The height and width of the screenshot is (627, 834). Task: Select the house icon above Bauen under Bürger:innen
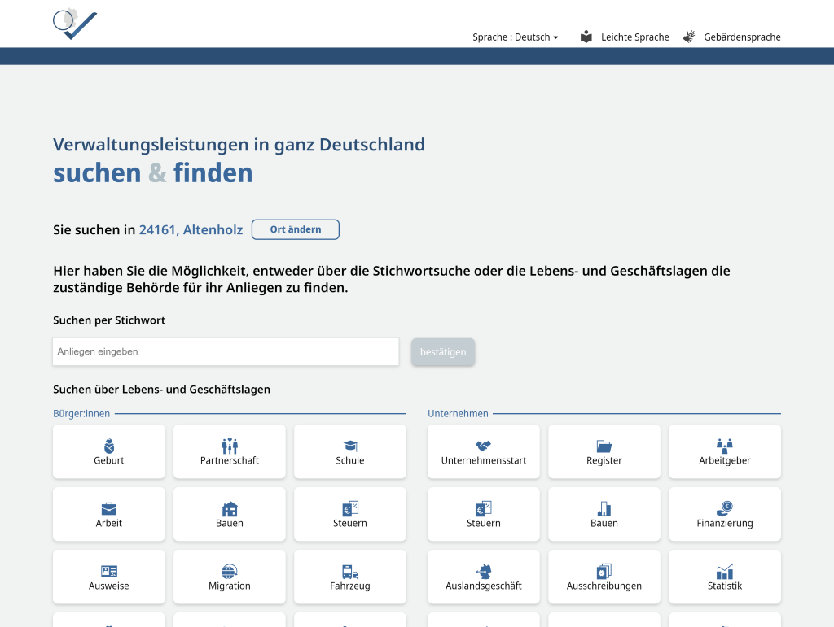click(230, 508)
